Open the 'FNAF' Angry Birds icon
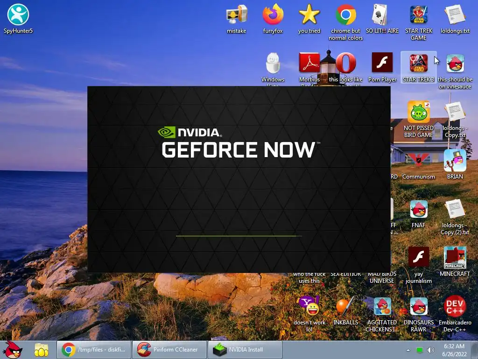This screenshot has width=478, height=359. click(x=419, y=214)
